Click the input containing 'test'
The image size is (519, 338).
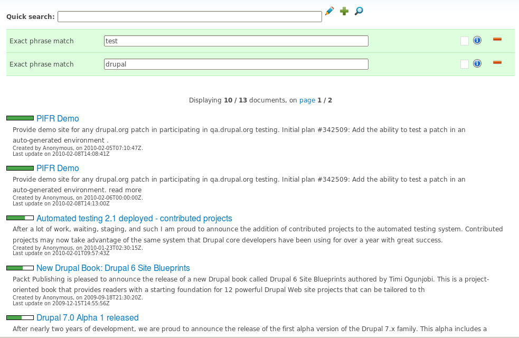coord(236,40)
